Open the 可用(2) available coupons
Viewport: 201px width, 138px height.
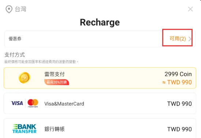coord(178,39)
